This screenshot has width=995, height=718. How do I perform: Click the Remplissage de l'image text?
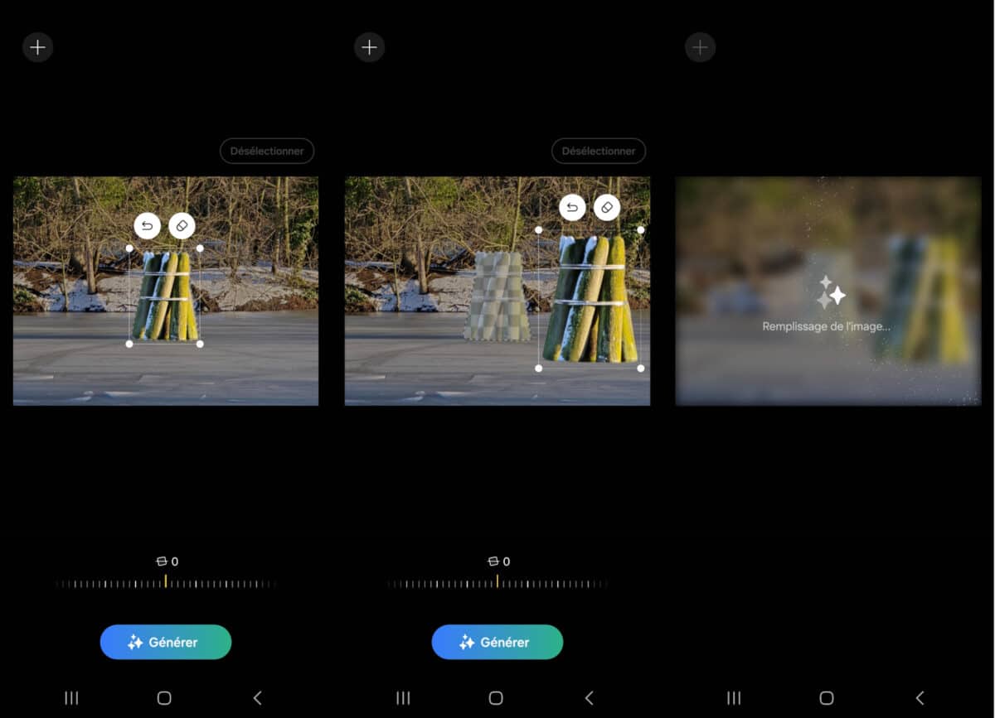[x=827, y=326]
